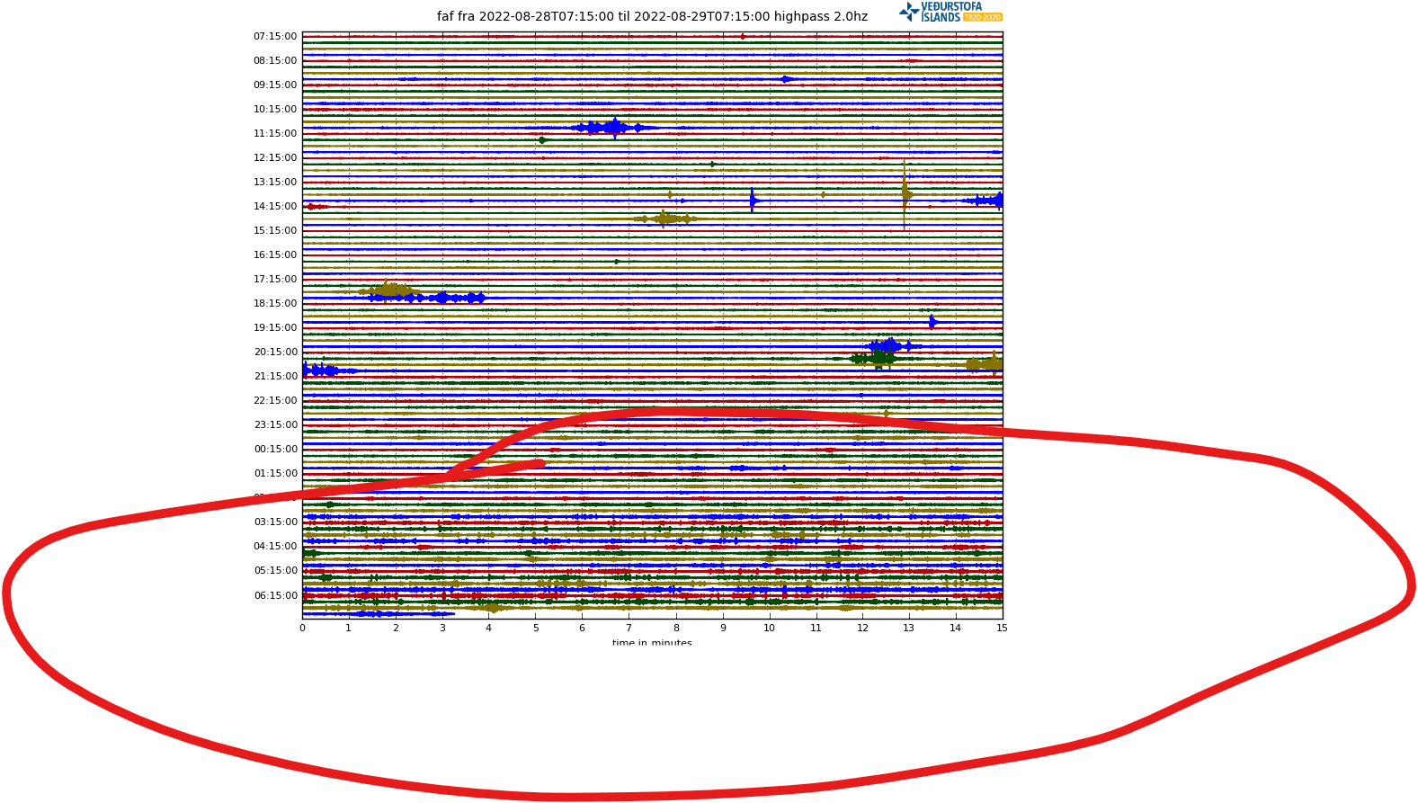Image resolution: width=1418 pixels, height=803 pixels.
Task: Click the 'time in minutes' axis label
Action: point(652,643)
